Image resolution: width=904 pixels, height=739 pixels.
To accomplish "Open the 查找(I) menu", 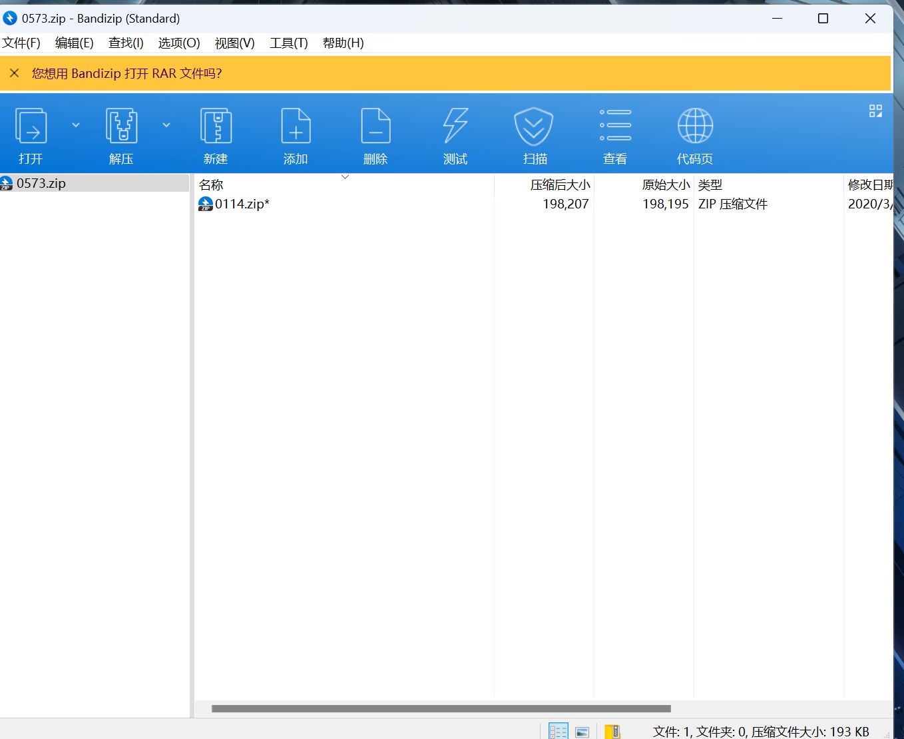I will click(x=126, y=43).
